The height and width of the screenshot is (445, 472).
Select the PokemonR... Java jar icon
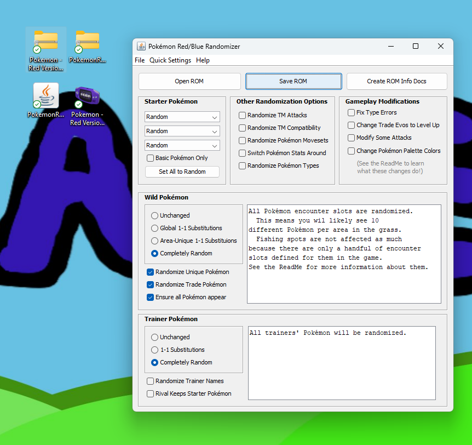coord(46,101)
